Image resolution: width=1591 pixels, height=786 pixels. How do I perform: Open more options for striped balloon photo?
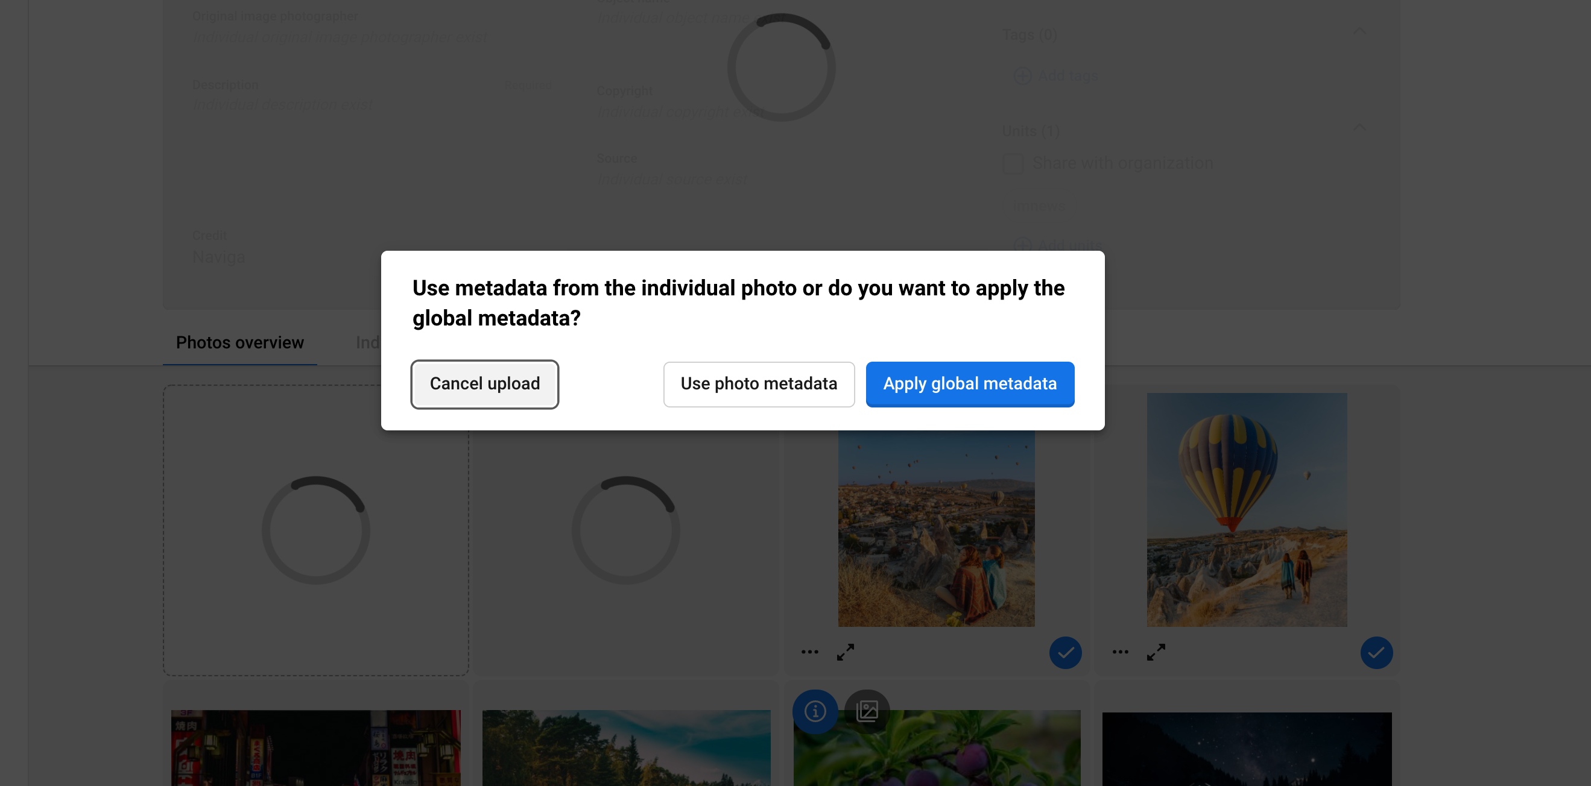pos(1120,652)
